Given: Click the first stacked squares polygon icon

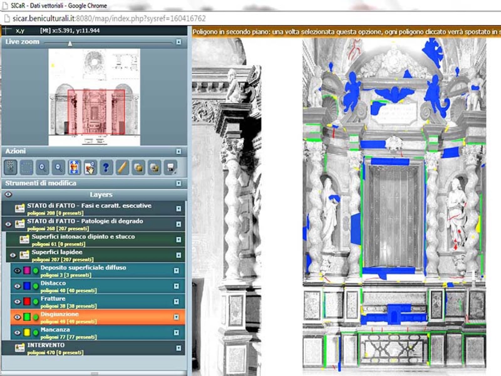Looking at the screenshot, I should [138, 167].
